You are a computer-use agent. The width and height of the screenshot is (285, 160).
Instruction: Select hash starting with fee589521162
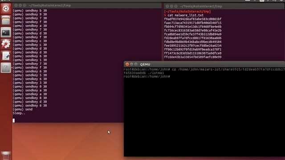click(193, 46)
